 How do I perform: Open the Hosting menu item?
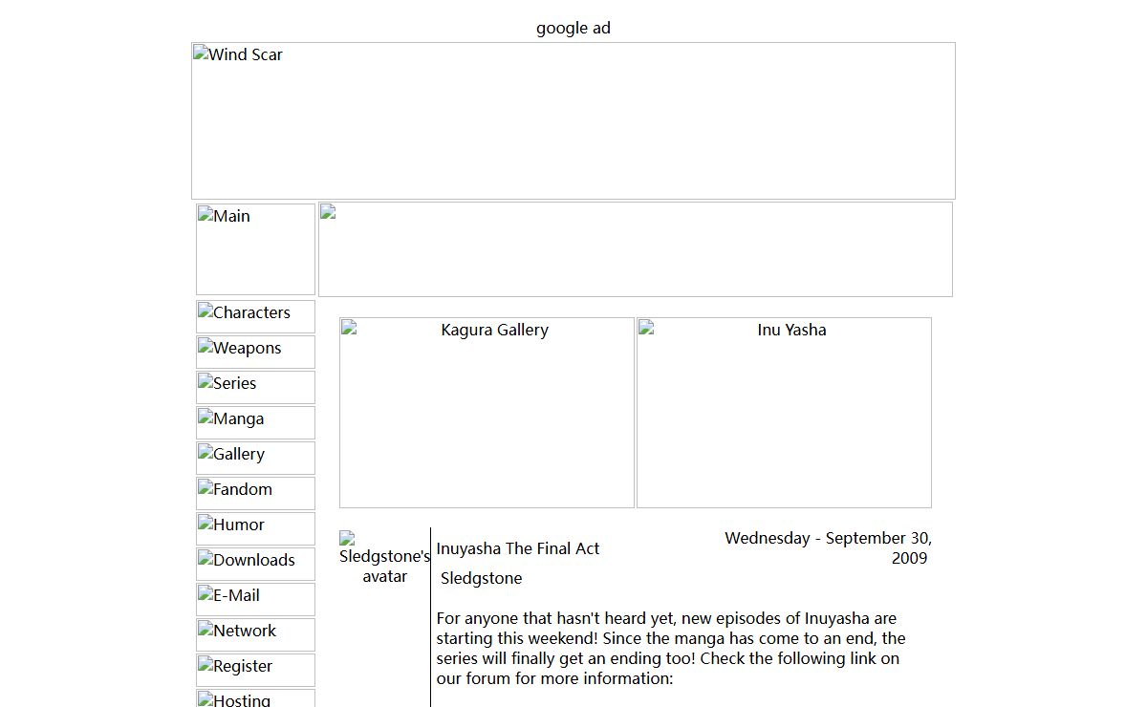click(255, 698)
